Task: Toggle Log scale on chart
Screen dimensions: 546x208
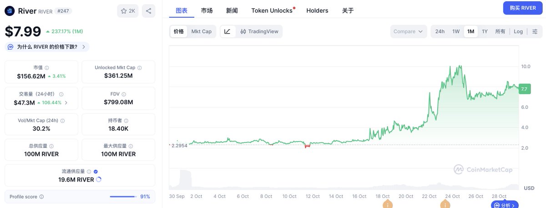Action: [518, 31]
